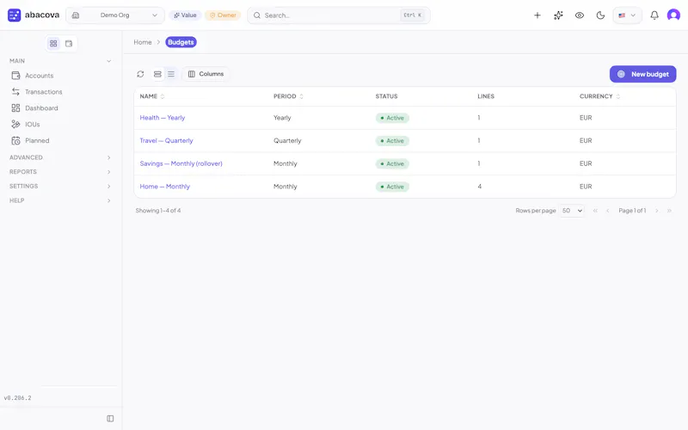Go to first page arrow
The width and height of the screenshot is (688, 430).
(595, 211)
